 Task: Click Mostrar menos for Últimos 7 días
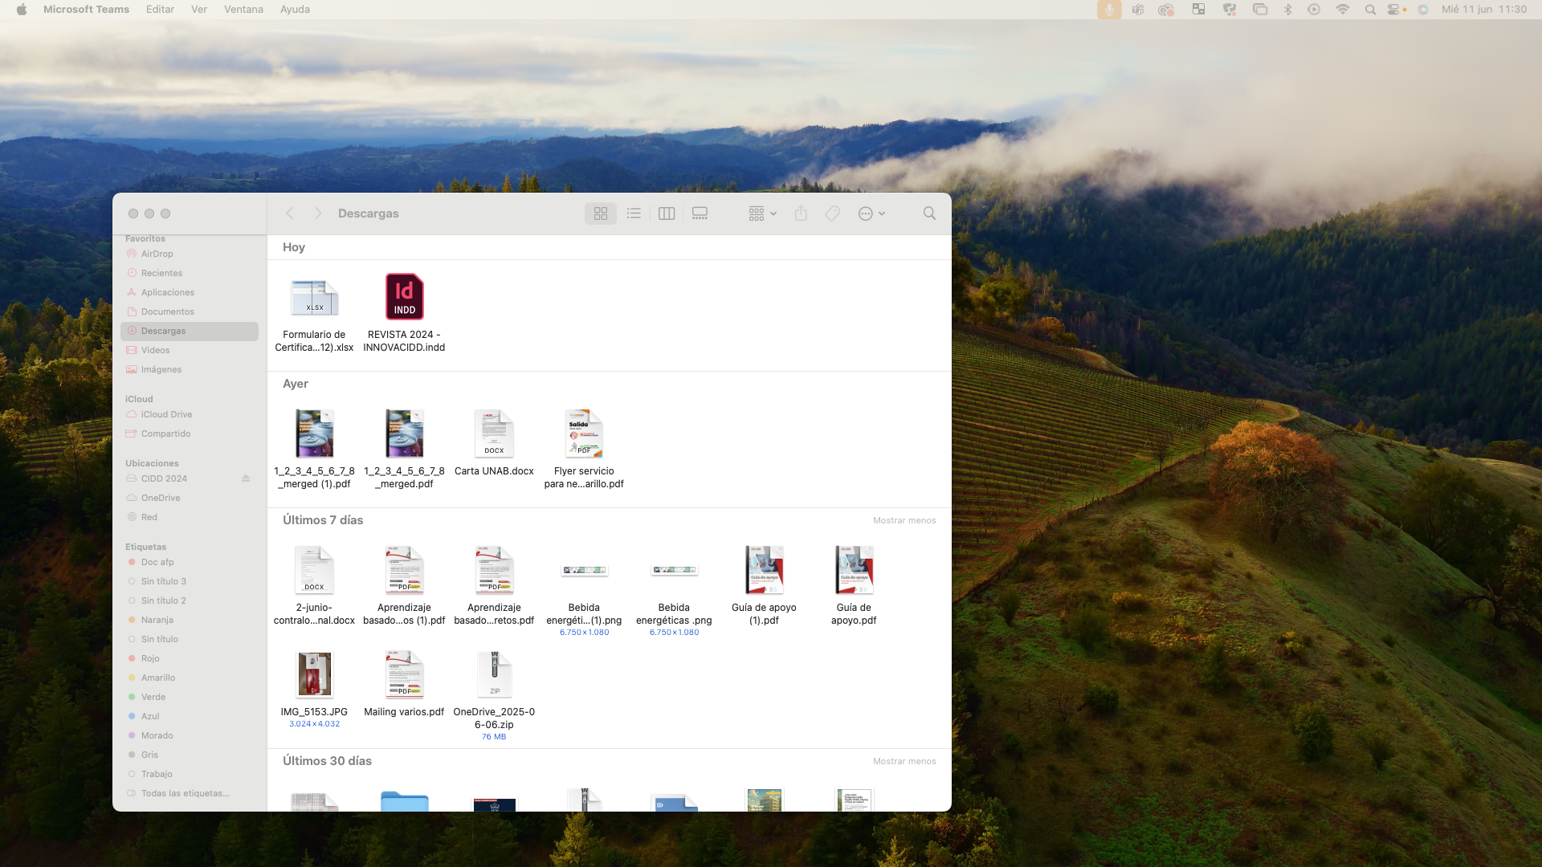(x=904, y=520)
